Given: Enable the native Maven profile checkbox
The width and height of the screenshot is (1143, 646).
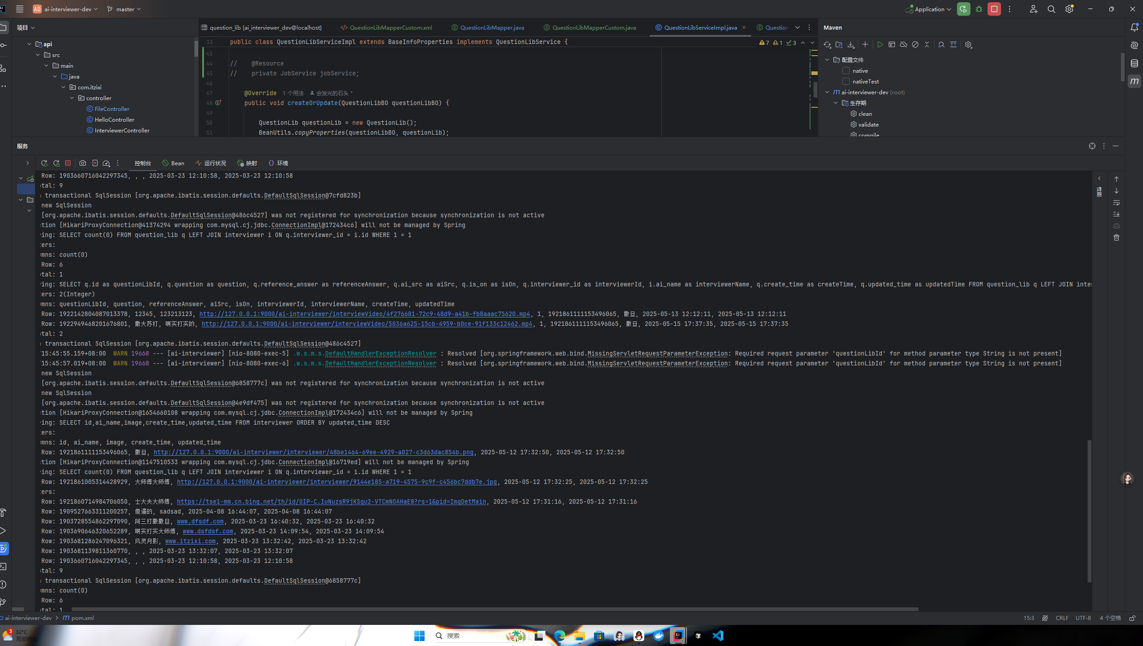Looking at the screenshot, I should (x=846, y=70).
